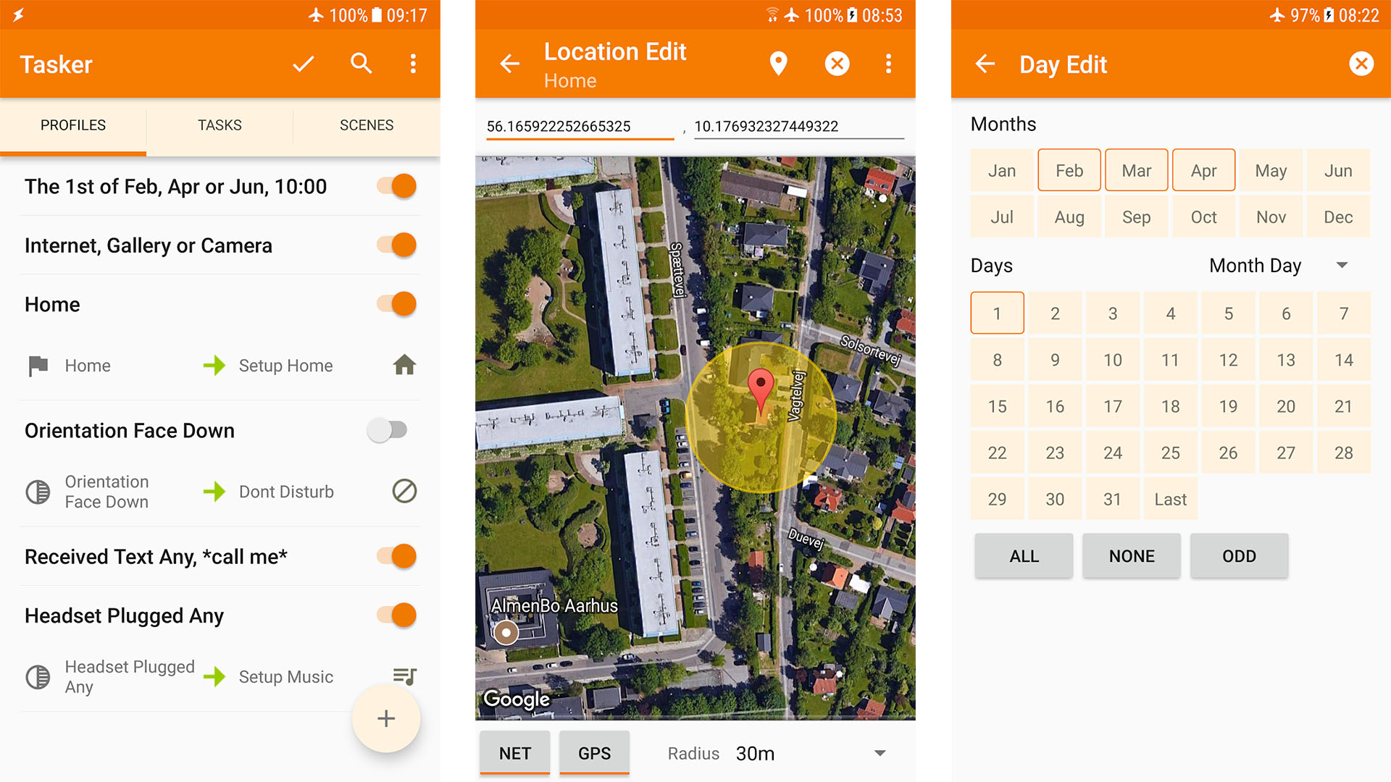The image size is (1391, 782).
Task: Switch to the SCENES tab
Action: pos(367,125)
